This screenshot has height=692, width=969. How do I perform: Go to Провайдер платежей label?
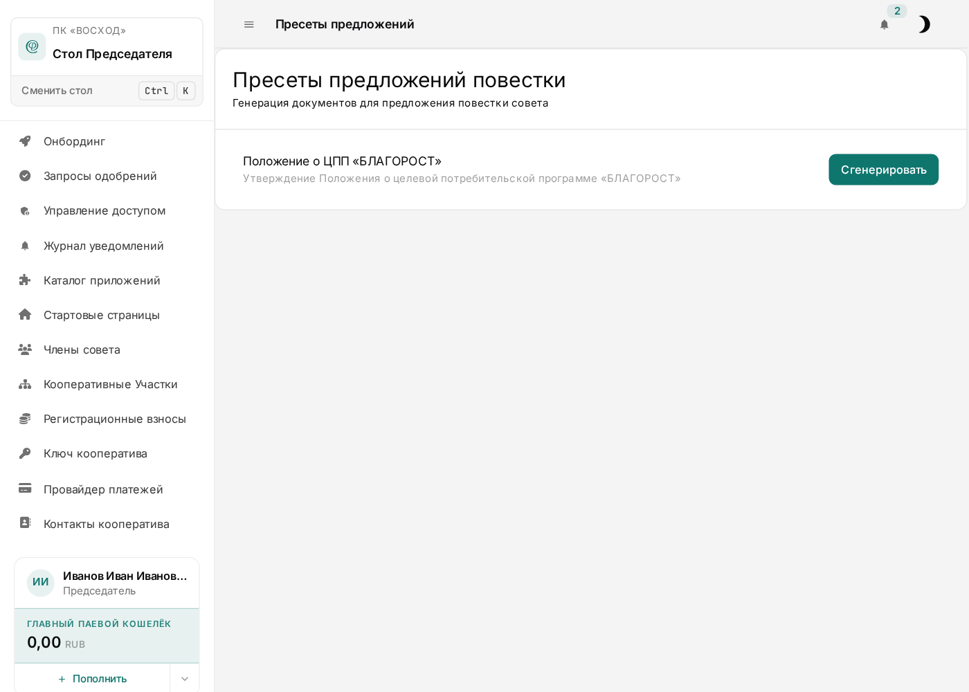103,489
